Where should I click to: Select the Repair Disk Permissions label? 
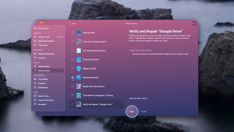[94, 87]
